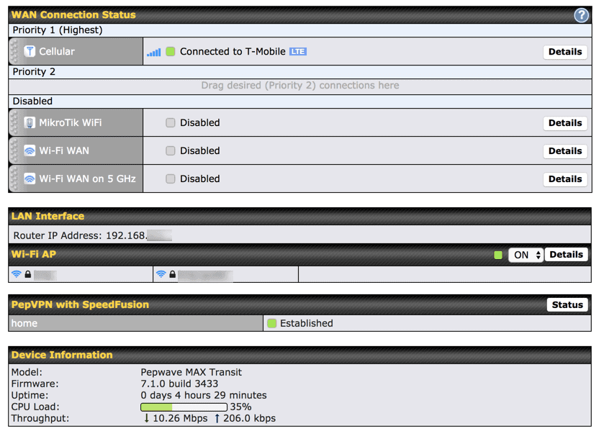Click the green Wi-Fi AP status indicator
The image size is (604, 439).
point(498,255)
